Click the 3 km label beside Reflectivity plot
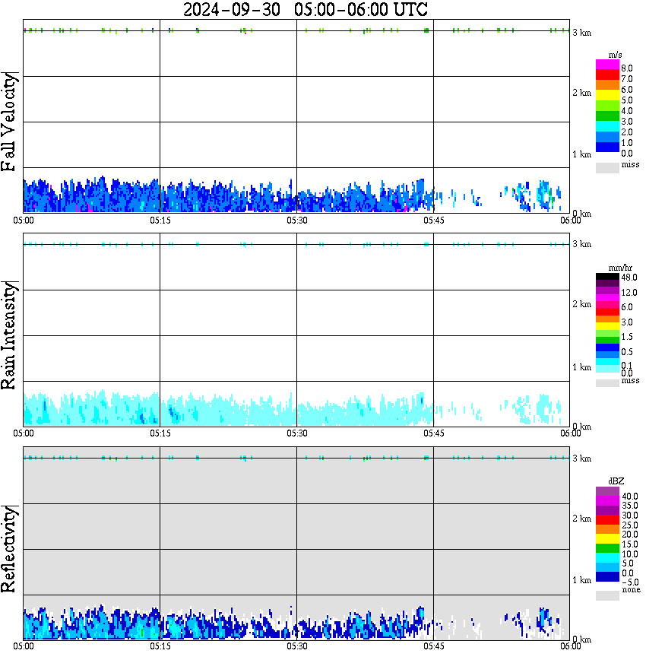This screenshot has width=646, height=660. point(581,459)
